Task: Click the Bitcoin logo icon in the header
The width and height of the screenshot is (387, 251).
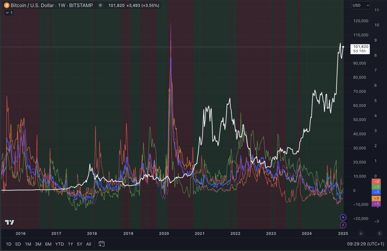Action: (6, 5)
